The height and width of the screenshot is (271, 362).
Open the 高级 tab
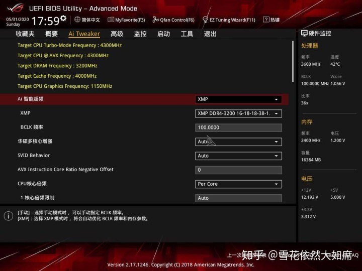click(x=117, y=34)
